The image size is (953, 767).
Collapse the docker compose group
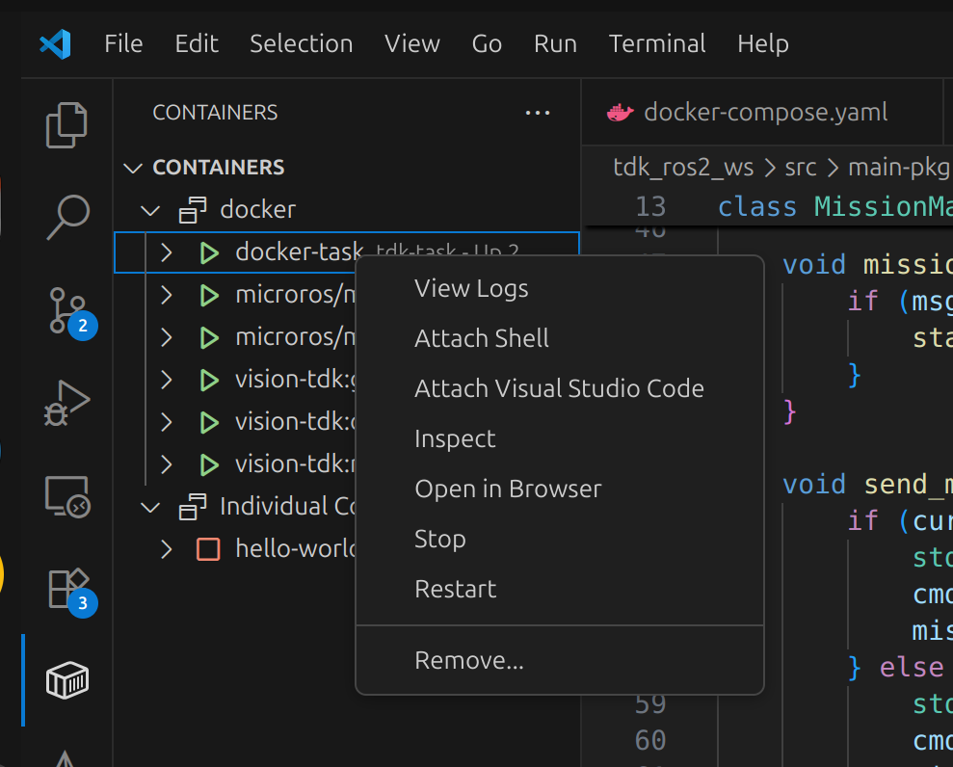click(150, 209)
